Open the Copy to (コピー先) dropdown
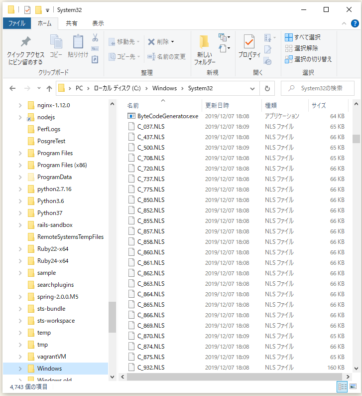Image resolution: width=362 pixels, height=396 pixels. [x=124, y=56]
